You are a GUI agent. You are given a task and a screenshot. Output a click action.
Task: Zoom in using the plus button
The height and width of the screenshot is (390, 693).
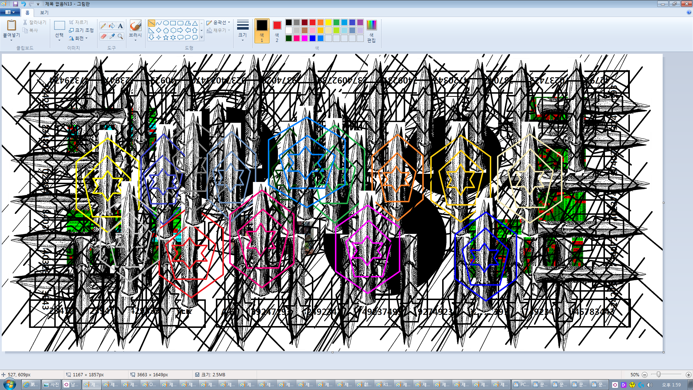point(688,375)
